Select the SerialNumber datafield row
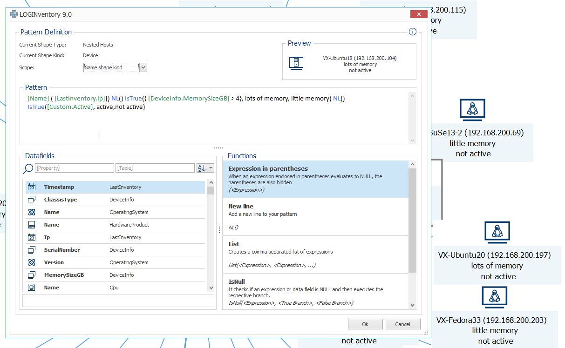Viewport: 565px width, 348px height. tap(115, 250)
